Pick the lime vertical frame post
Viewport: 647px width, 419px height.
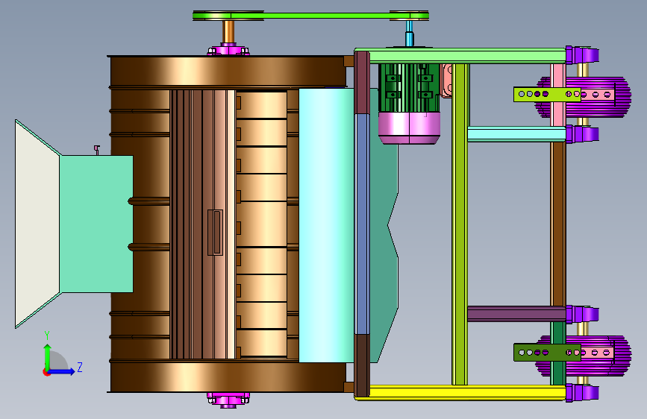460,224
